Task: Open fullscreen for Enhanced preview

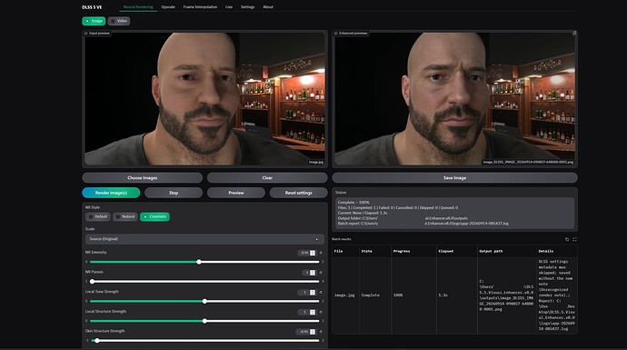Action: 574,34
